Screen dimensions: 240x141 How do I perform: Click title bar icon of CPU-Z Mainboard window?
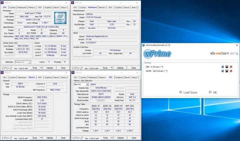(x=73, y=3)
